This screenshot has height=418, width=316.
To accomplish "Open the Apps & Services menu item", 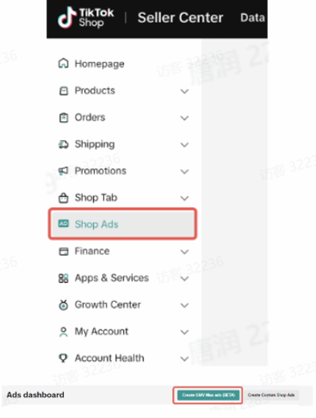I will coord(111,278).
